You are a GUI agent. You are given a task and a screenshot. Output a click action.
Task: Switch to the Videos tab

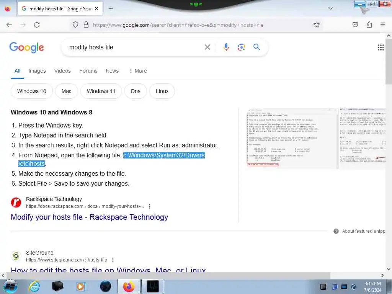(x=62, y=71)
